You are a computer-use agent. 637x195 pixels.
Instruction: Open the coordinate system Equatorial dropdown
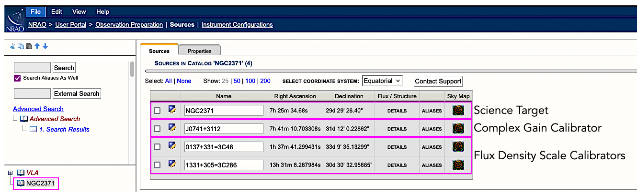(x=383, y=81)
